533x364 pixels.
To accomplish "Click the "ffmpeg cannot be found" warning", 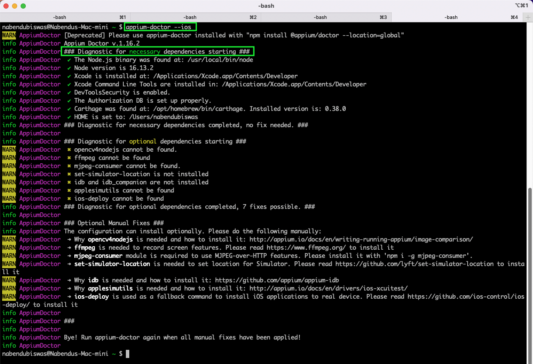I will click(x=112, y=158).
